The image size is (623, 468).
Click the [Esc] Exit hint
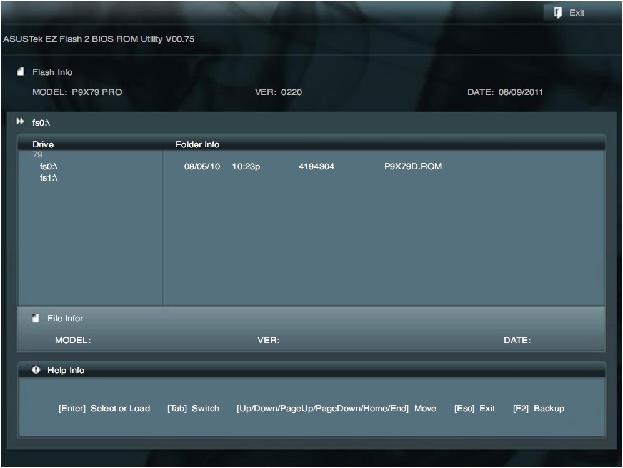[x=474, y=409]
